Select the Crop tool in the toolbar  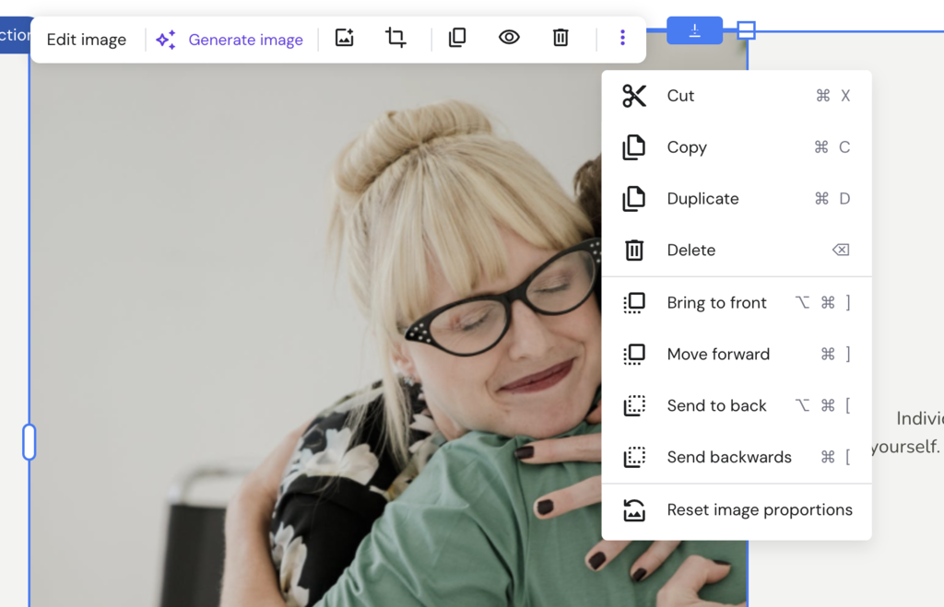pos(395,39)
